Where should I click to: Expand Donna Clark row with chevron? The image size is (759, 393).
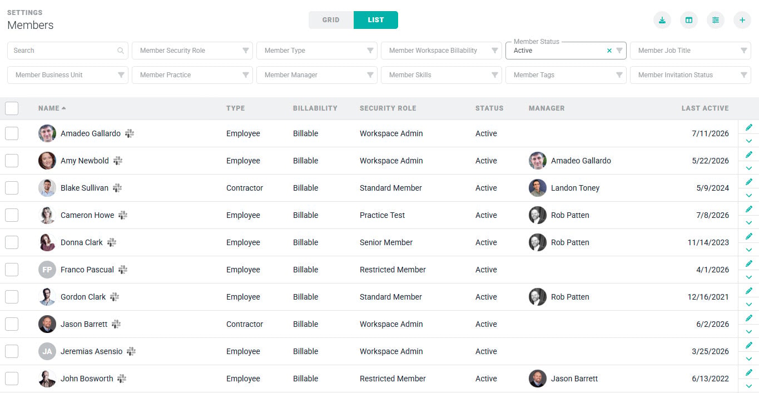749,250
